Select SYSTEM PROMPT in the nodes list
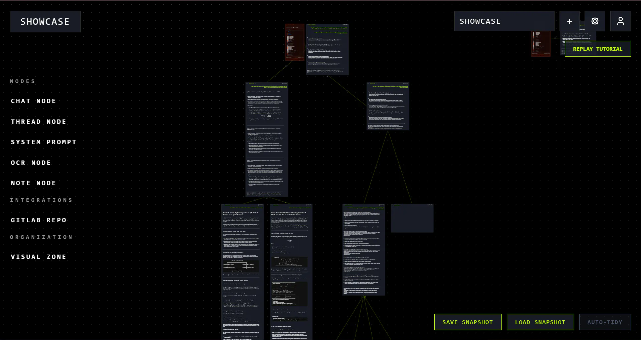 pos(44,142)
